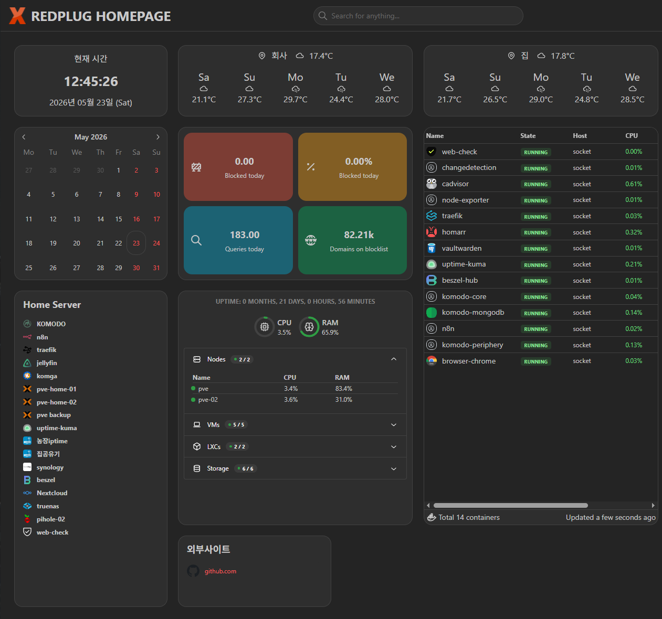Image resolution: width=662 pixels, height=619 pixels.
Task: Click the cadvisor owl icon in containers
Action: [432, 184]
